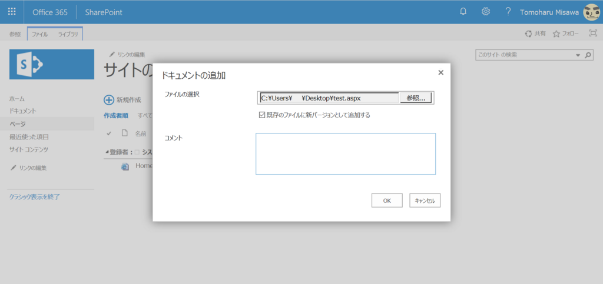Screen dimensions: 603x284
Task: Click the Office 365 header link
Action: point(50,12)
